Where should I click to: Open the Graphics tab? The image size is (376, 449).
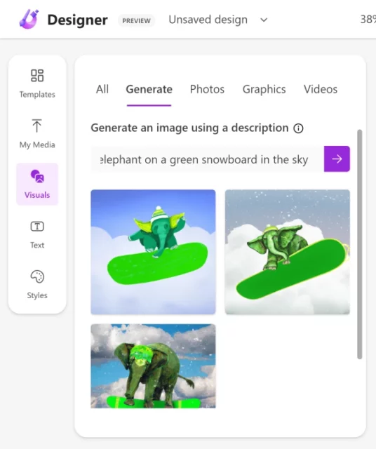264,89
